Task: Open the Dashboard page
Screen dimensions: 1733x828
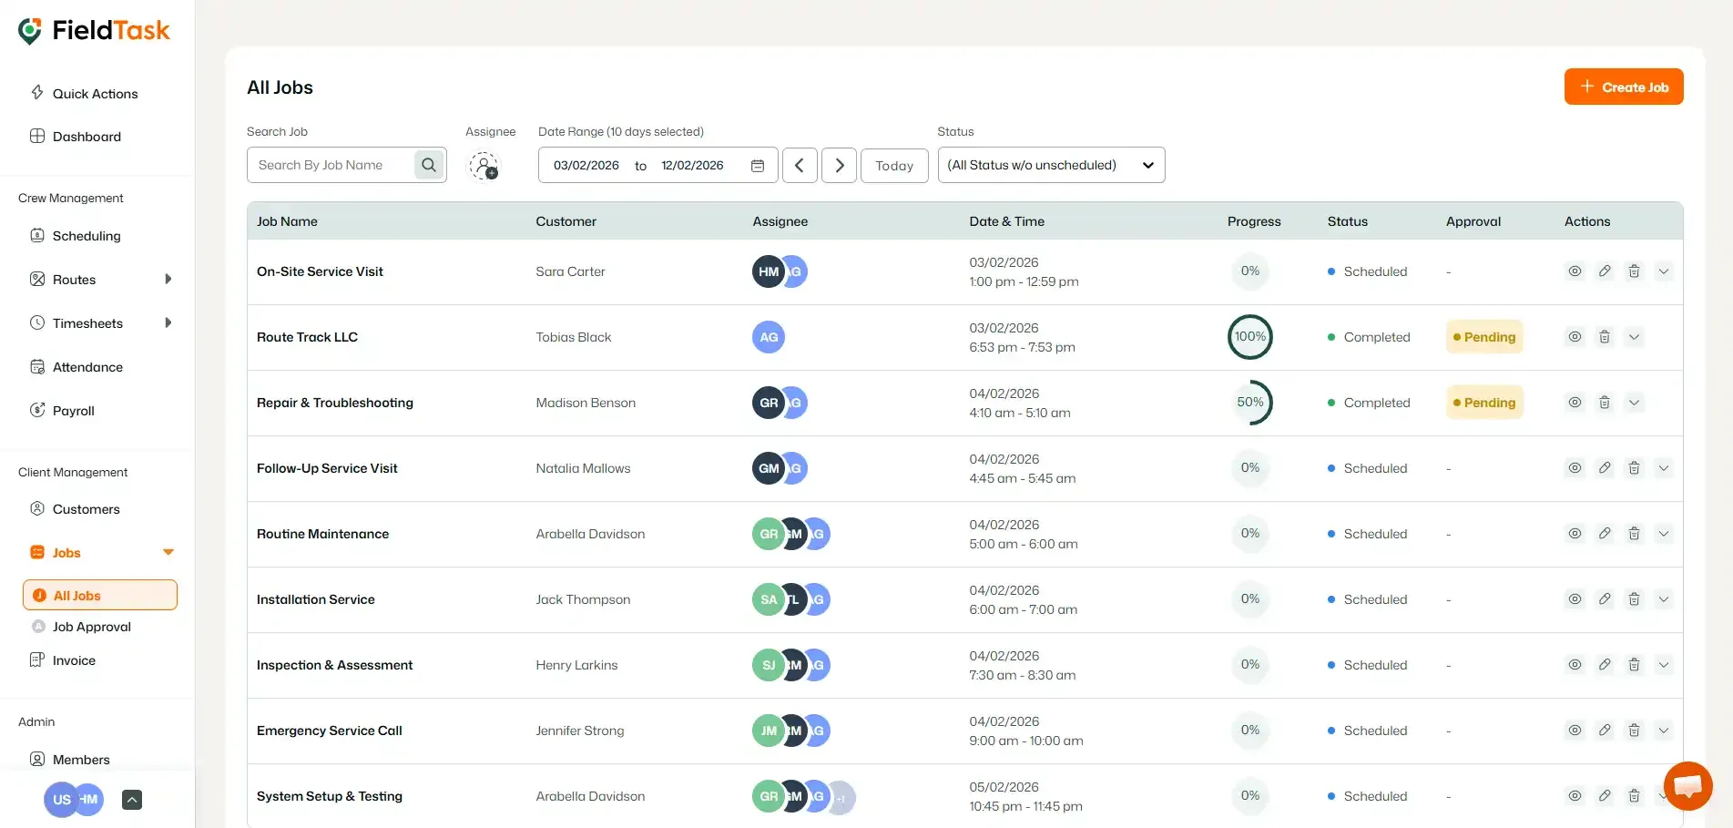Action: click(x=76, y=137)
